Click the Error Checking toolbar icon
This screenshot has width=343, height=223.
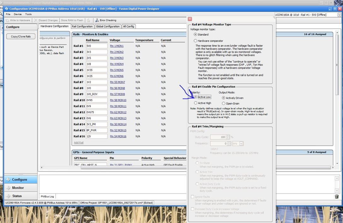pyautogui.click(x=97, y=20)
